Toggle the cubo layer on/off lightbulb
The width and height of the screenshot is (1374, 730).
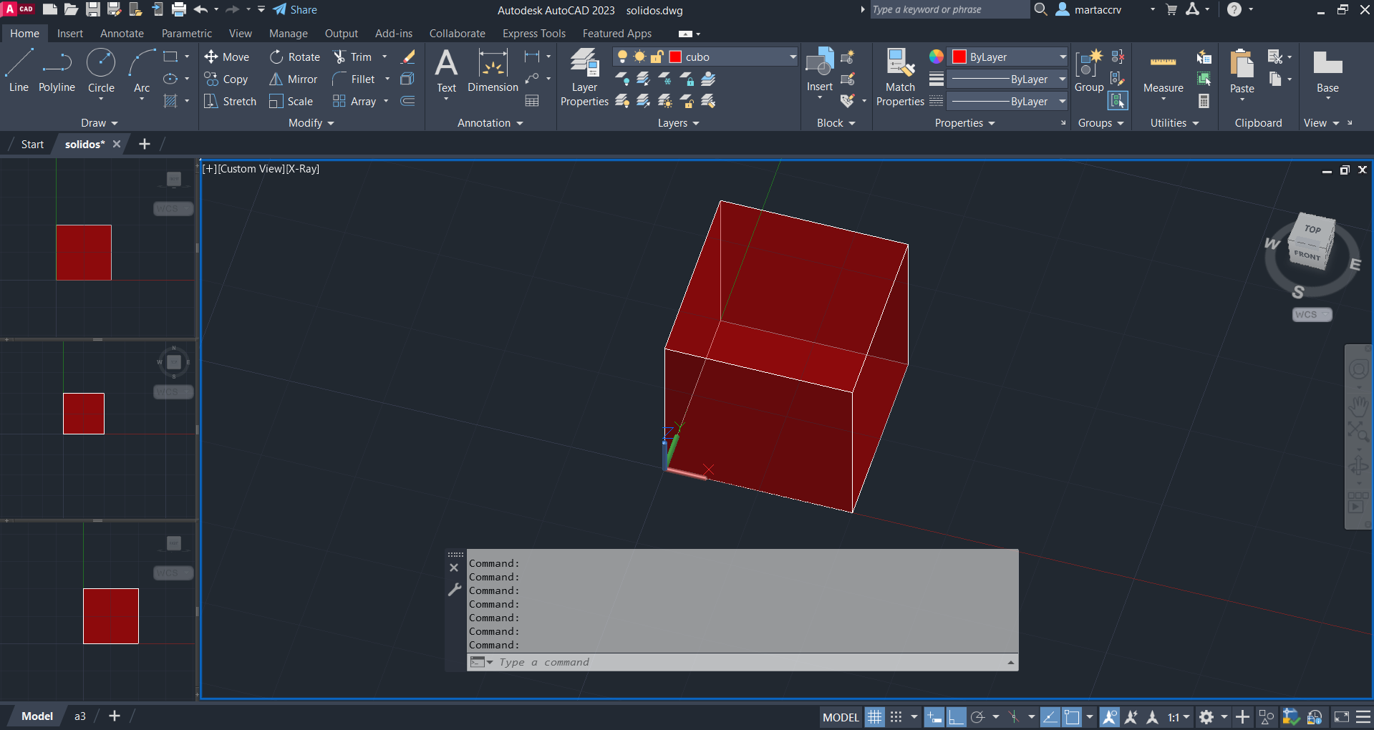coord(622,57)
